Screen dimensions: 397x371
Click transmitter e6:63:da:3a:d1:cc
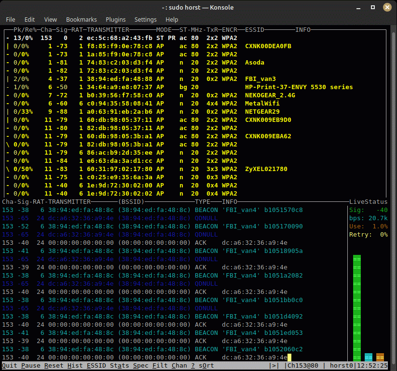point(120,161)
